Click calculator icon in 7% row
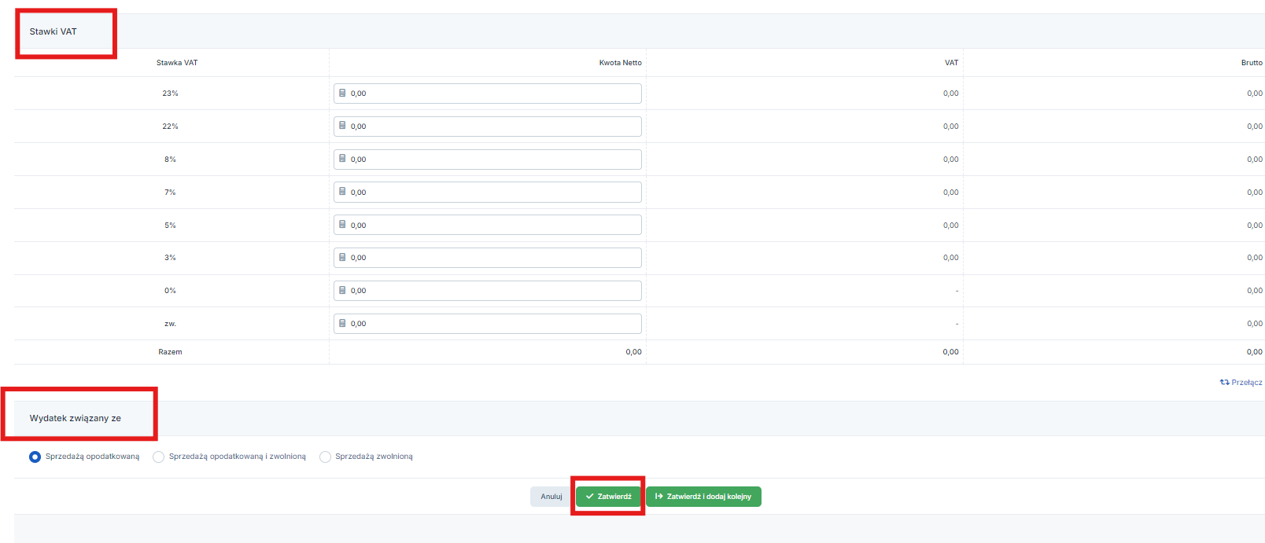The width and height of the screenshot is (1265, 543). point(342,192)
